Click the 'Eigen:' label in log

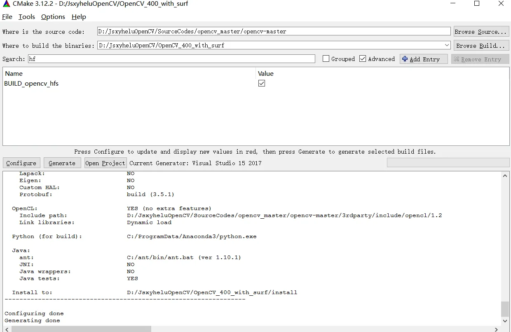tap(30, 180)
